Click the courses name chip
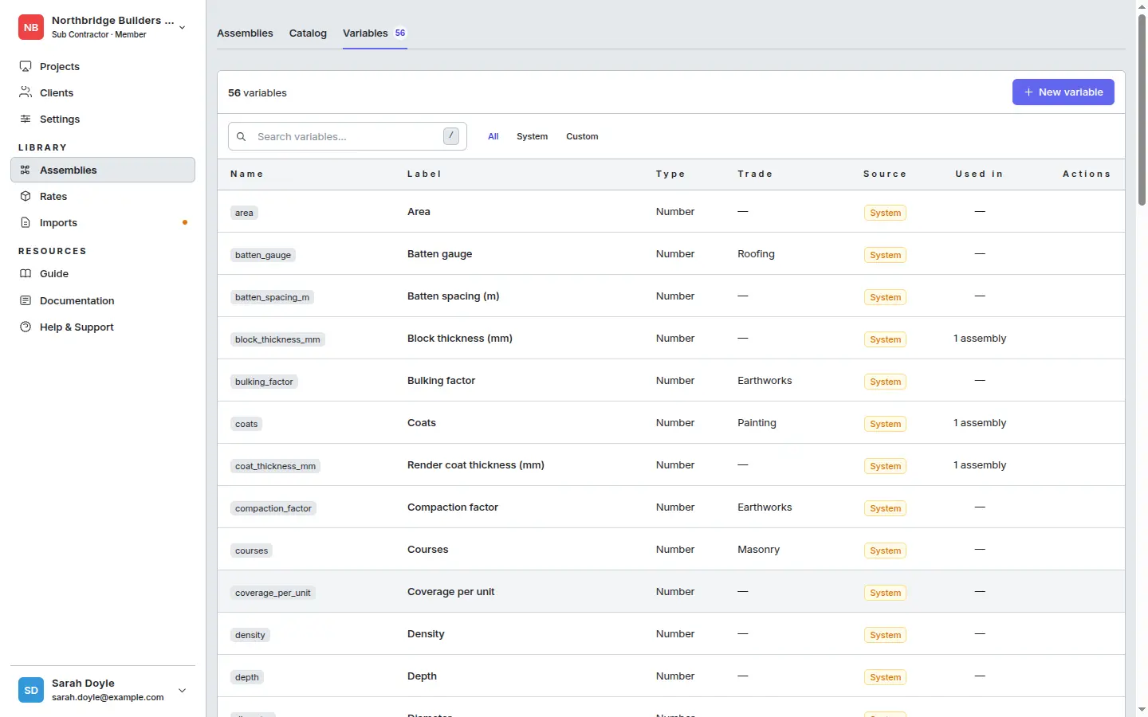 [251, 550]
